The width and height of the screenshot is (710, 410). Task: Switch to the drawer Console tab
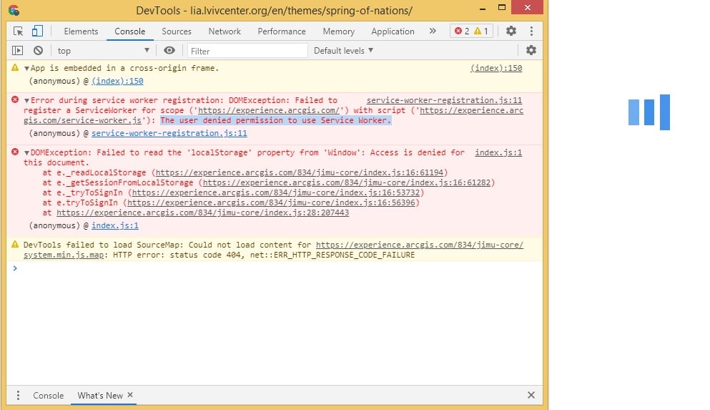coord(49,396)
